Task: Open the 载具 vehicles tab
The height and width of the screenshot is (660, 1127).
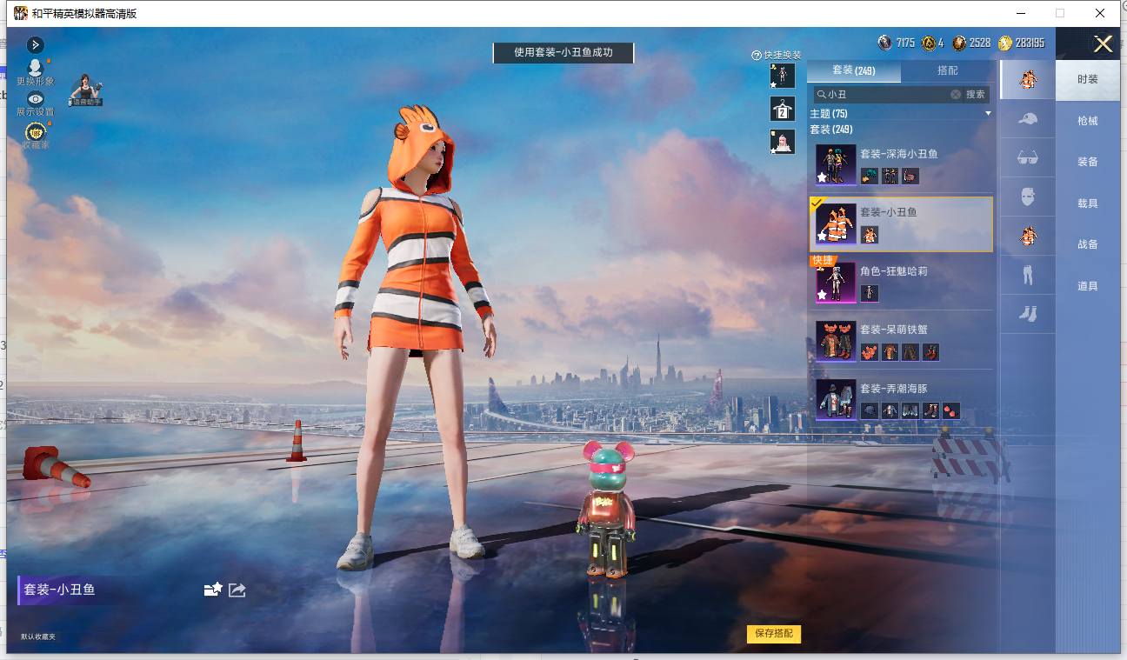Action: (x=1088, y=203)
